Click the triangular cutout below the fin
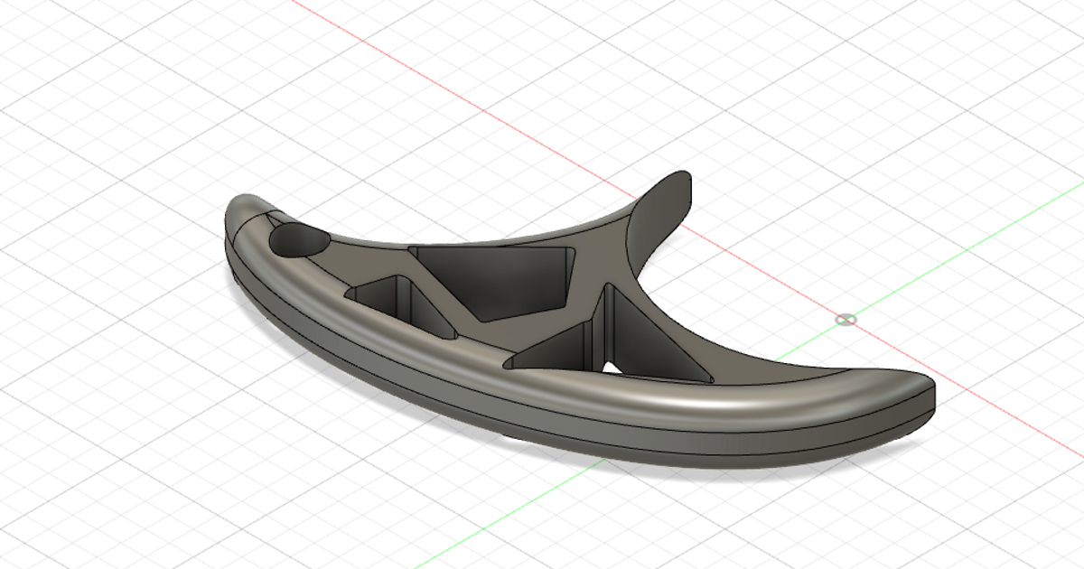Image resolution: width=1084 pixels, height=569 pixels. (x=655, y=343)
